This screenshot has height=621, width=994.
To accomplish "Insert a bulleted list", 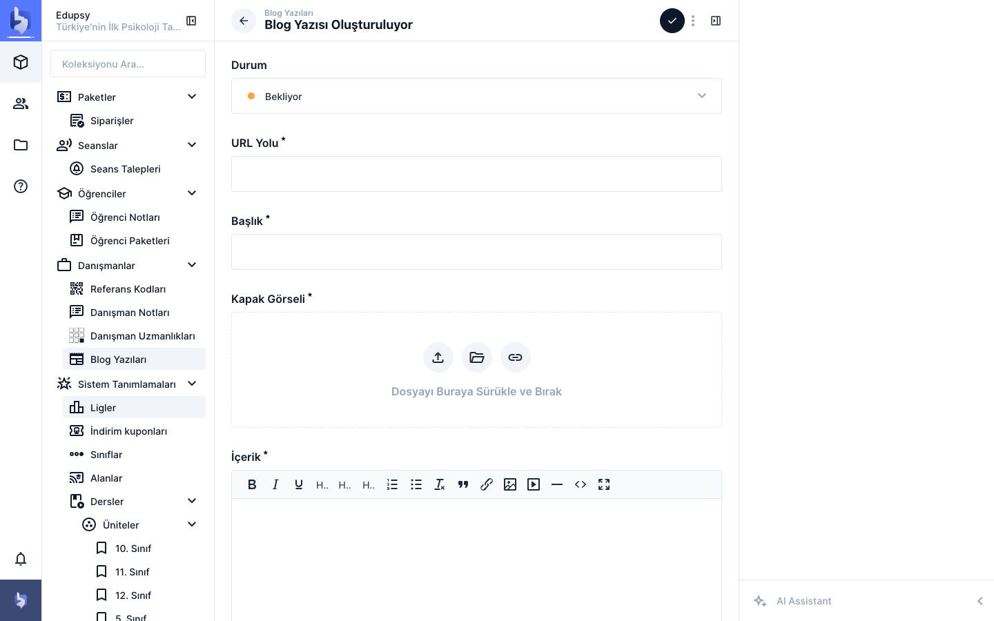I will (416, 484).
